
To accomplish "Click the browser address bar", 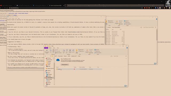I will point(75,8).
